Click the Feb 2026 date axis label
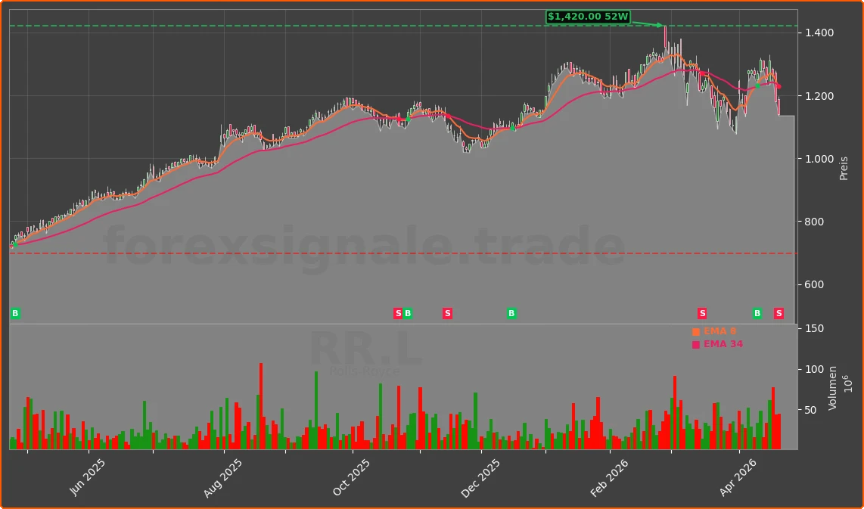Image resolution: width=864 pixels, height=509 pixels. [608, 477]
